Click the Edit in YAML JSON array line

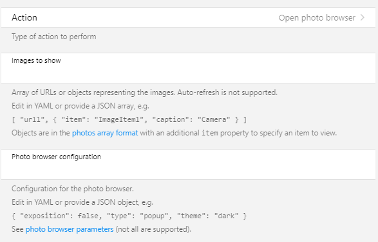(x=80, y=106)
